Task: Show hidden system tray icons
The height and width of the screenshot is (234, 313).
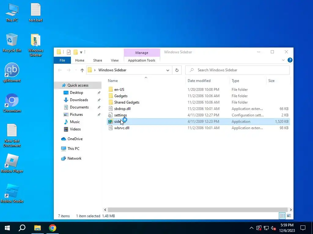Action: [252, 228]
